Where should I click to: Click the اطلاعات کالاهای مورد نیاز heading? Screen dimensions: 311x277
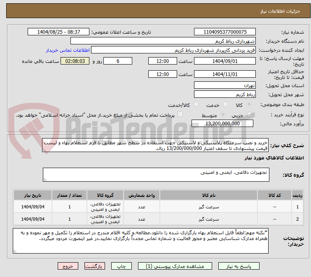[x=274, y=158]
